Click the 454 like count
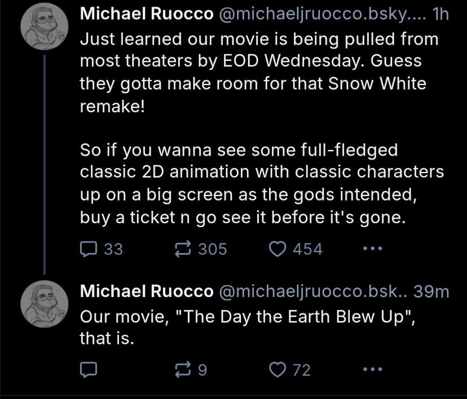467x399 pixels. [x=308, y=249]
